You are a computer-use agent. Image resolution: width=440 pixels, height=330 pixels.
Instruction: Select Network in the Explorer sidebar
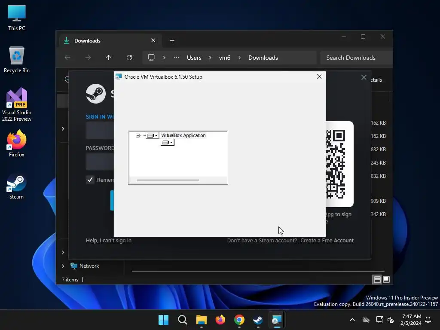(x=89, y=266)
